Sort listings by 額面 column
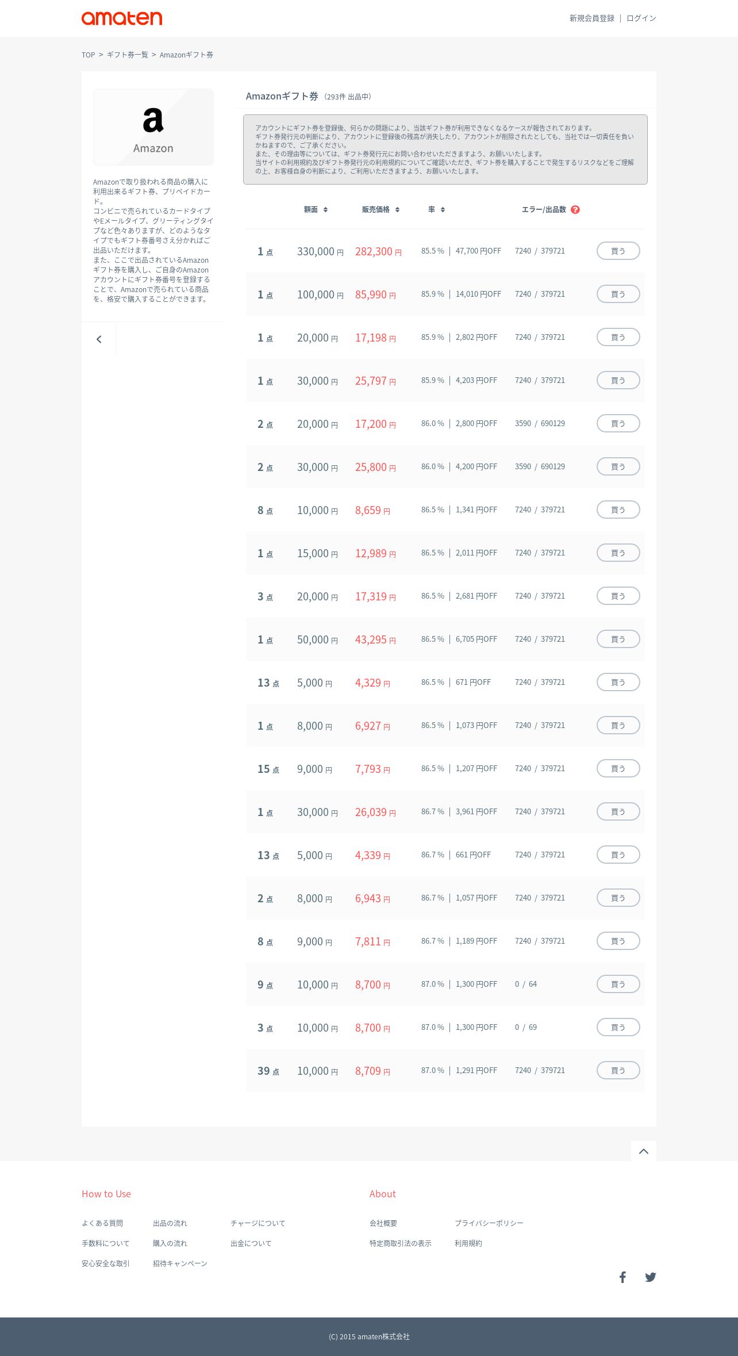Viewport: 738px width, 1356px height. pos(316,210)
